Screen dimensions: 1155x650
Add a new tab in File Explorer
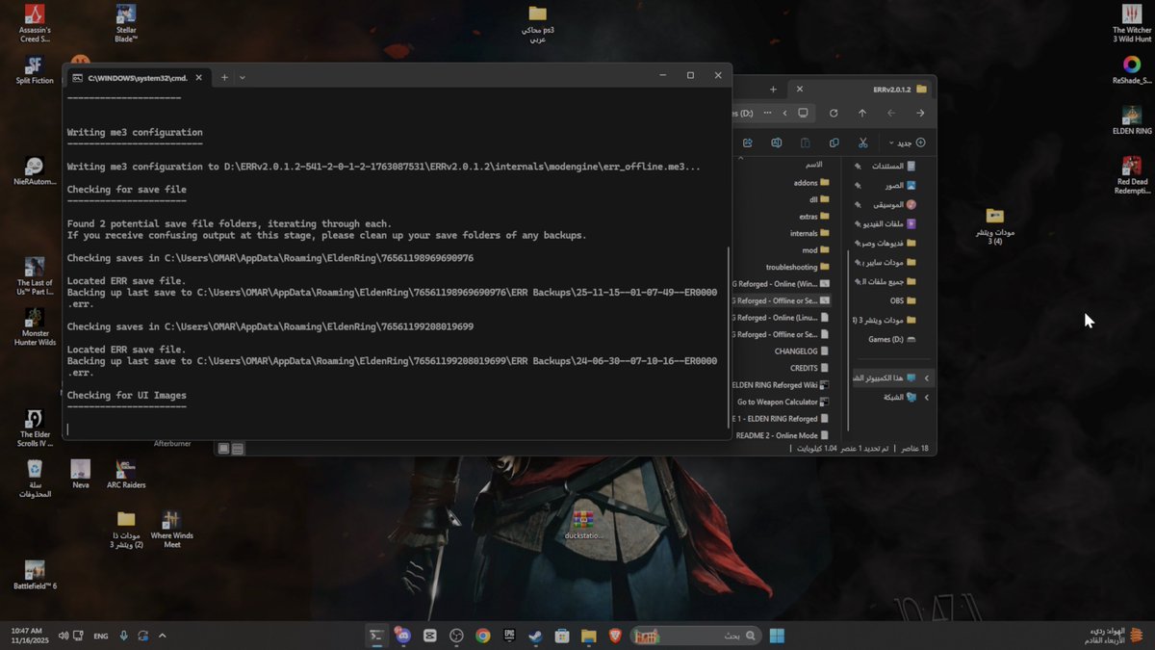click(x=773, y=89)
